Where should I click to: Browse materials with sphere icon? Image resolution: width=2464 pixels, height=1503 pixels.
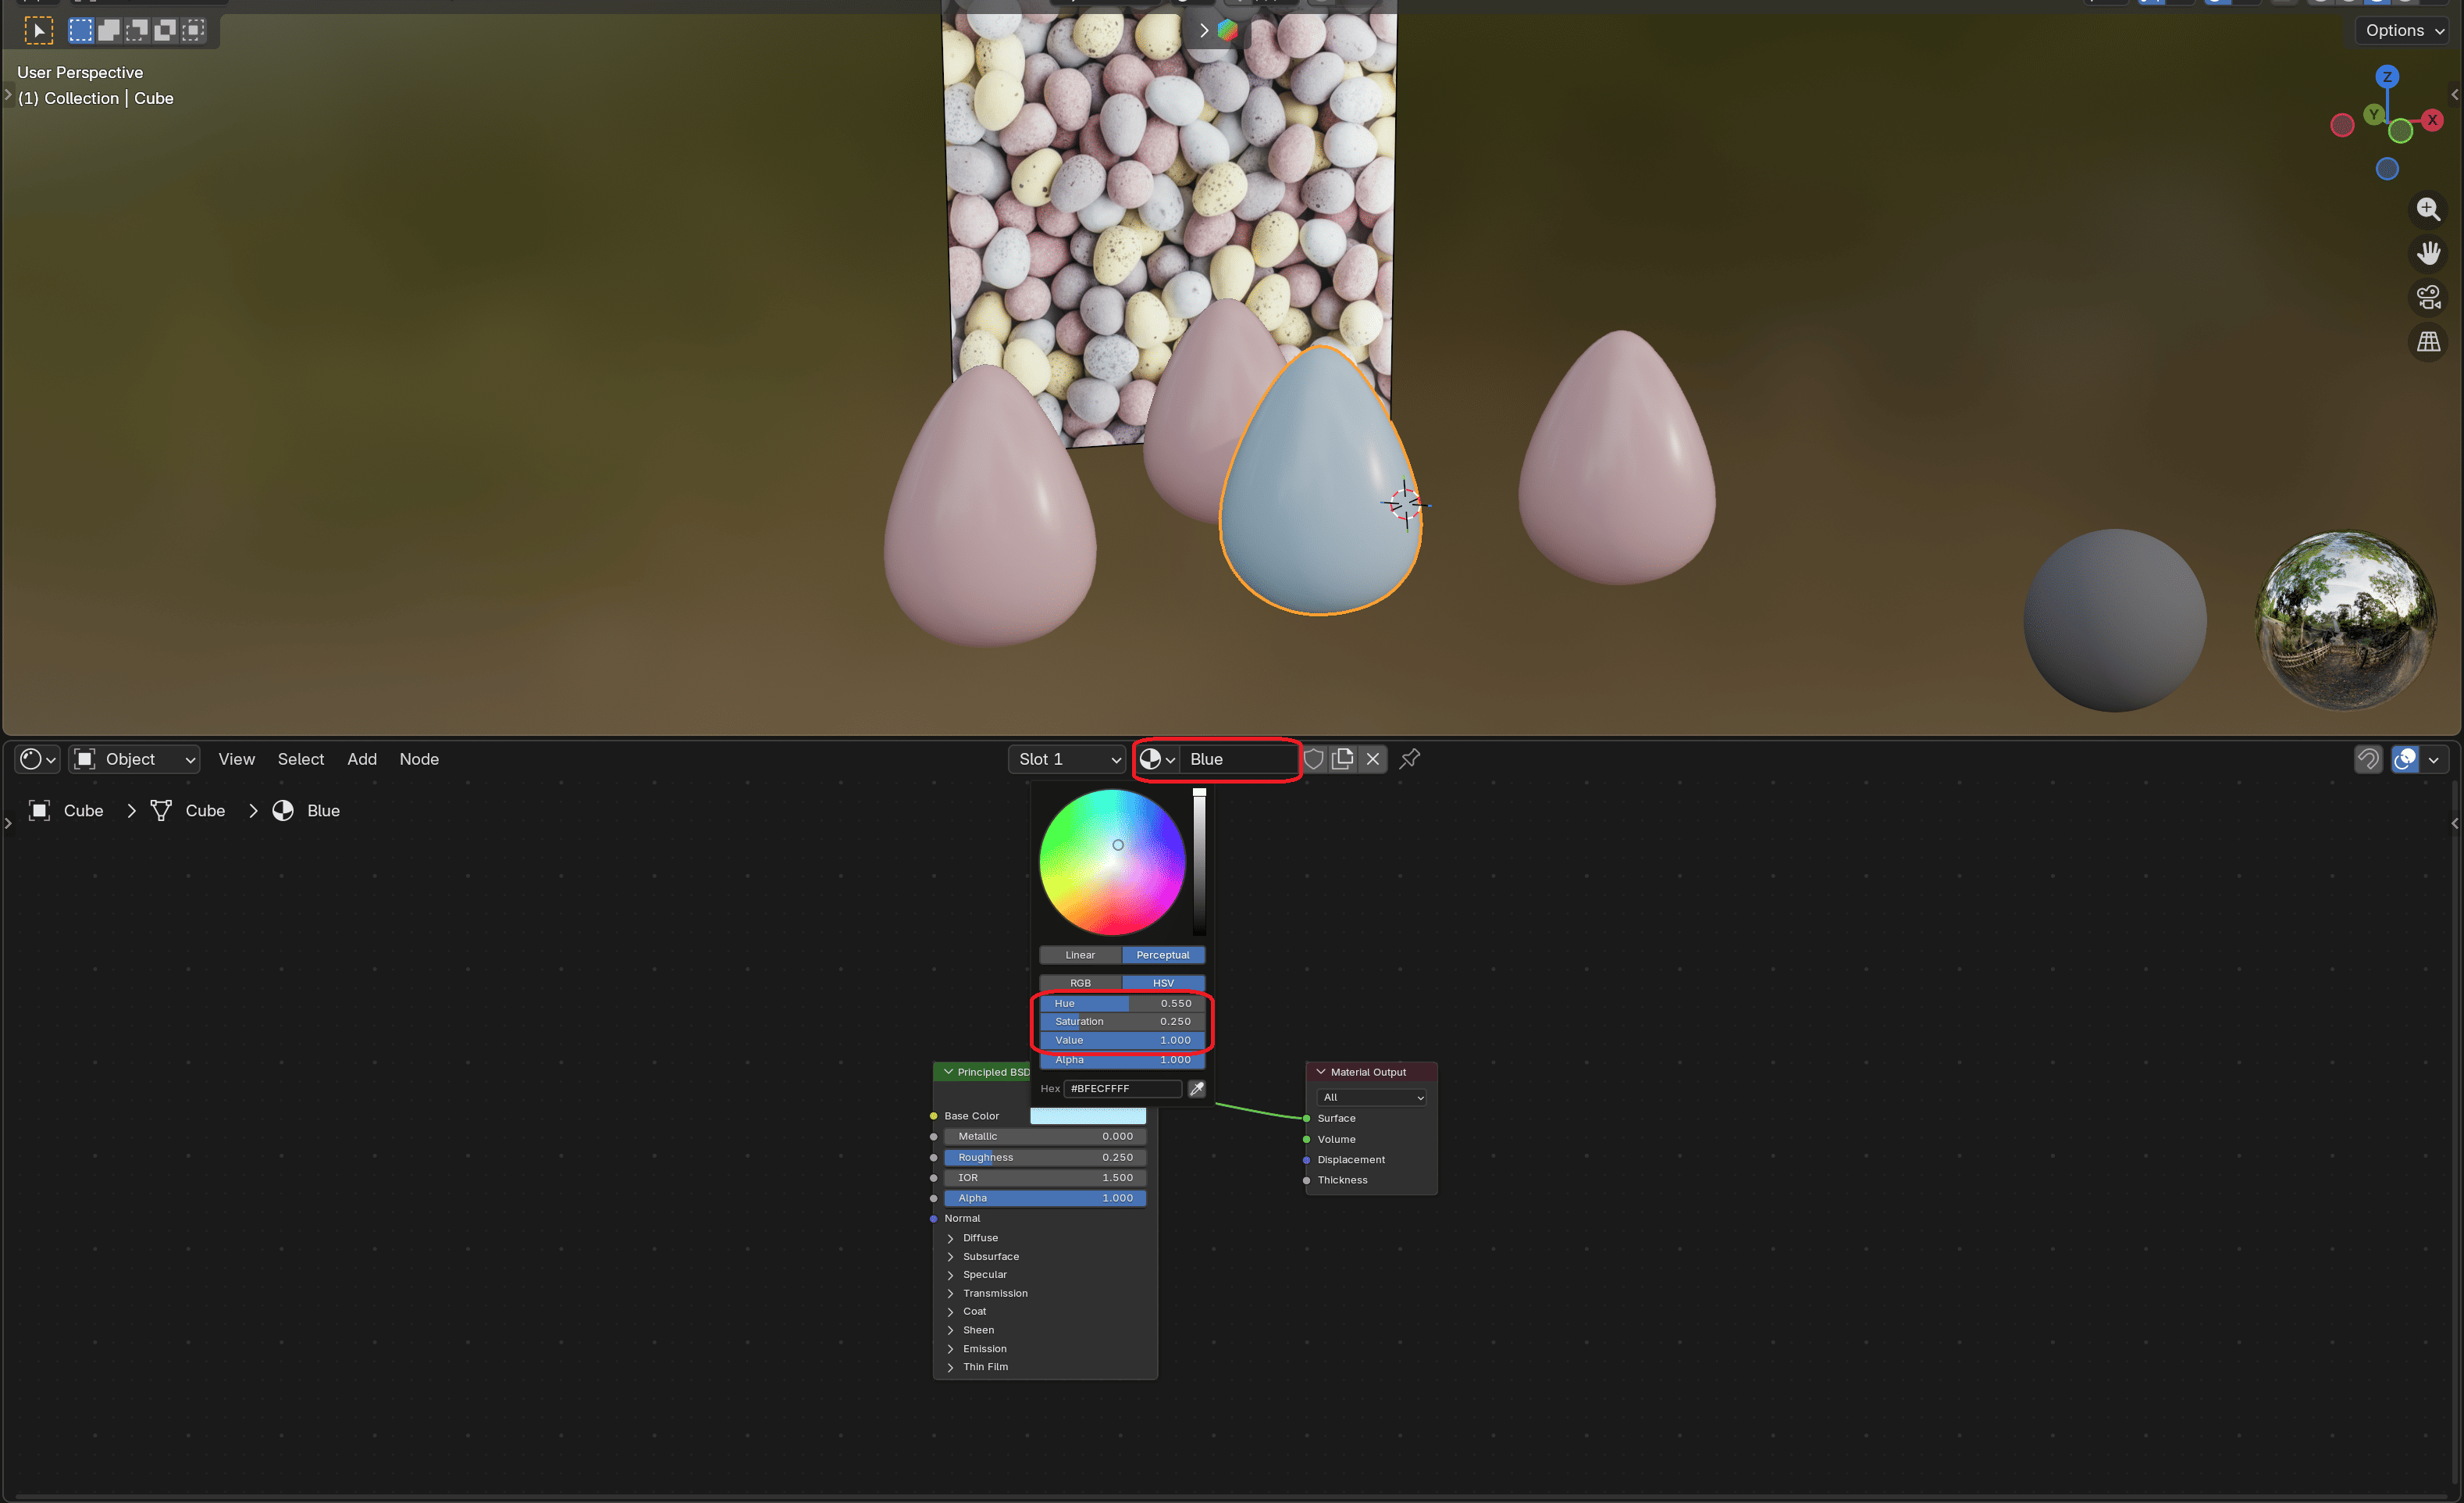click(x=1158, y=759)
